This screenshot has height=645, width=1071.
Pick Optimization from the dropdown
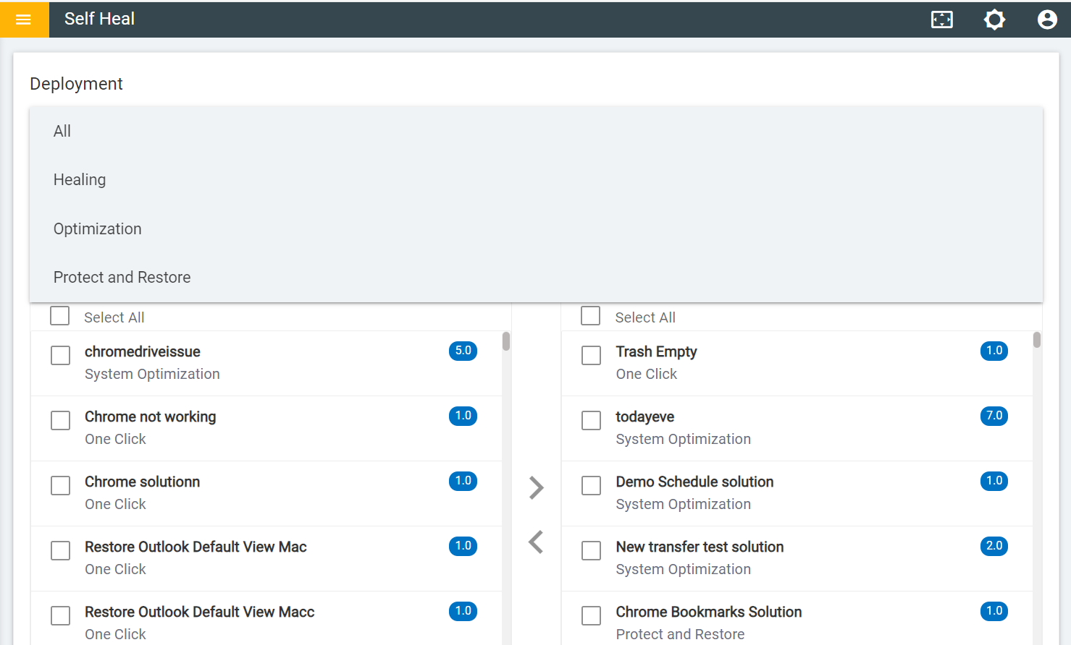coord(98,229)
